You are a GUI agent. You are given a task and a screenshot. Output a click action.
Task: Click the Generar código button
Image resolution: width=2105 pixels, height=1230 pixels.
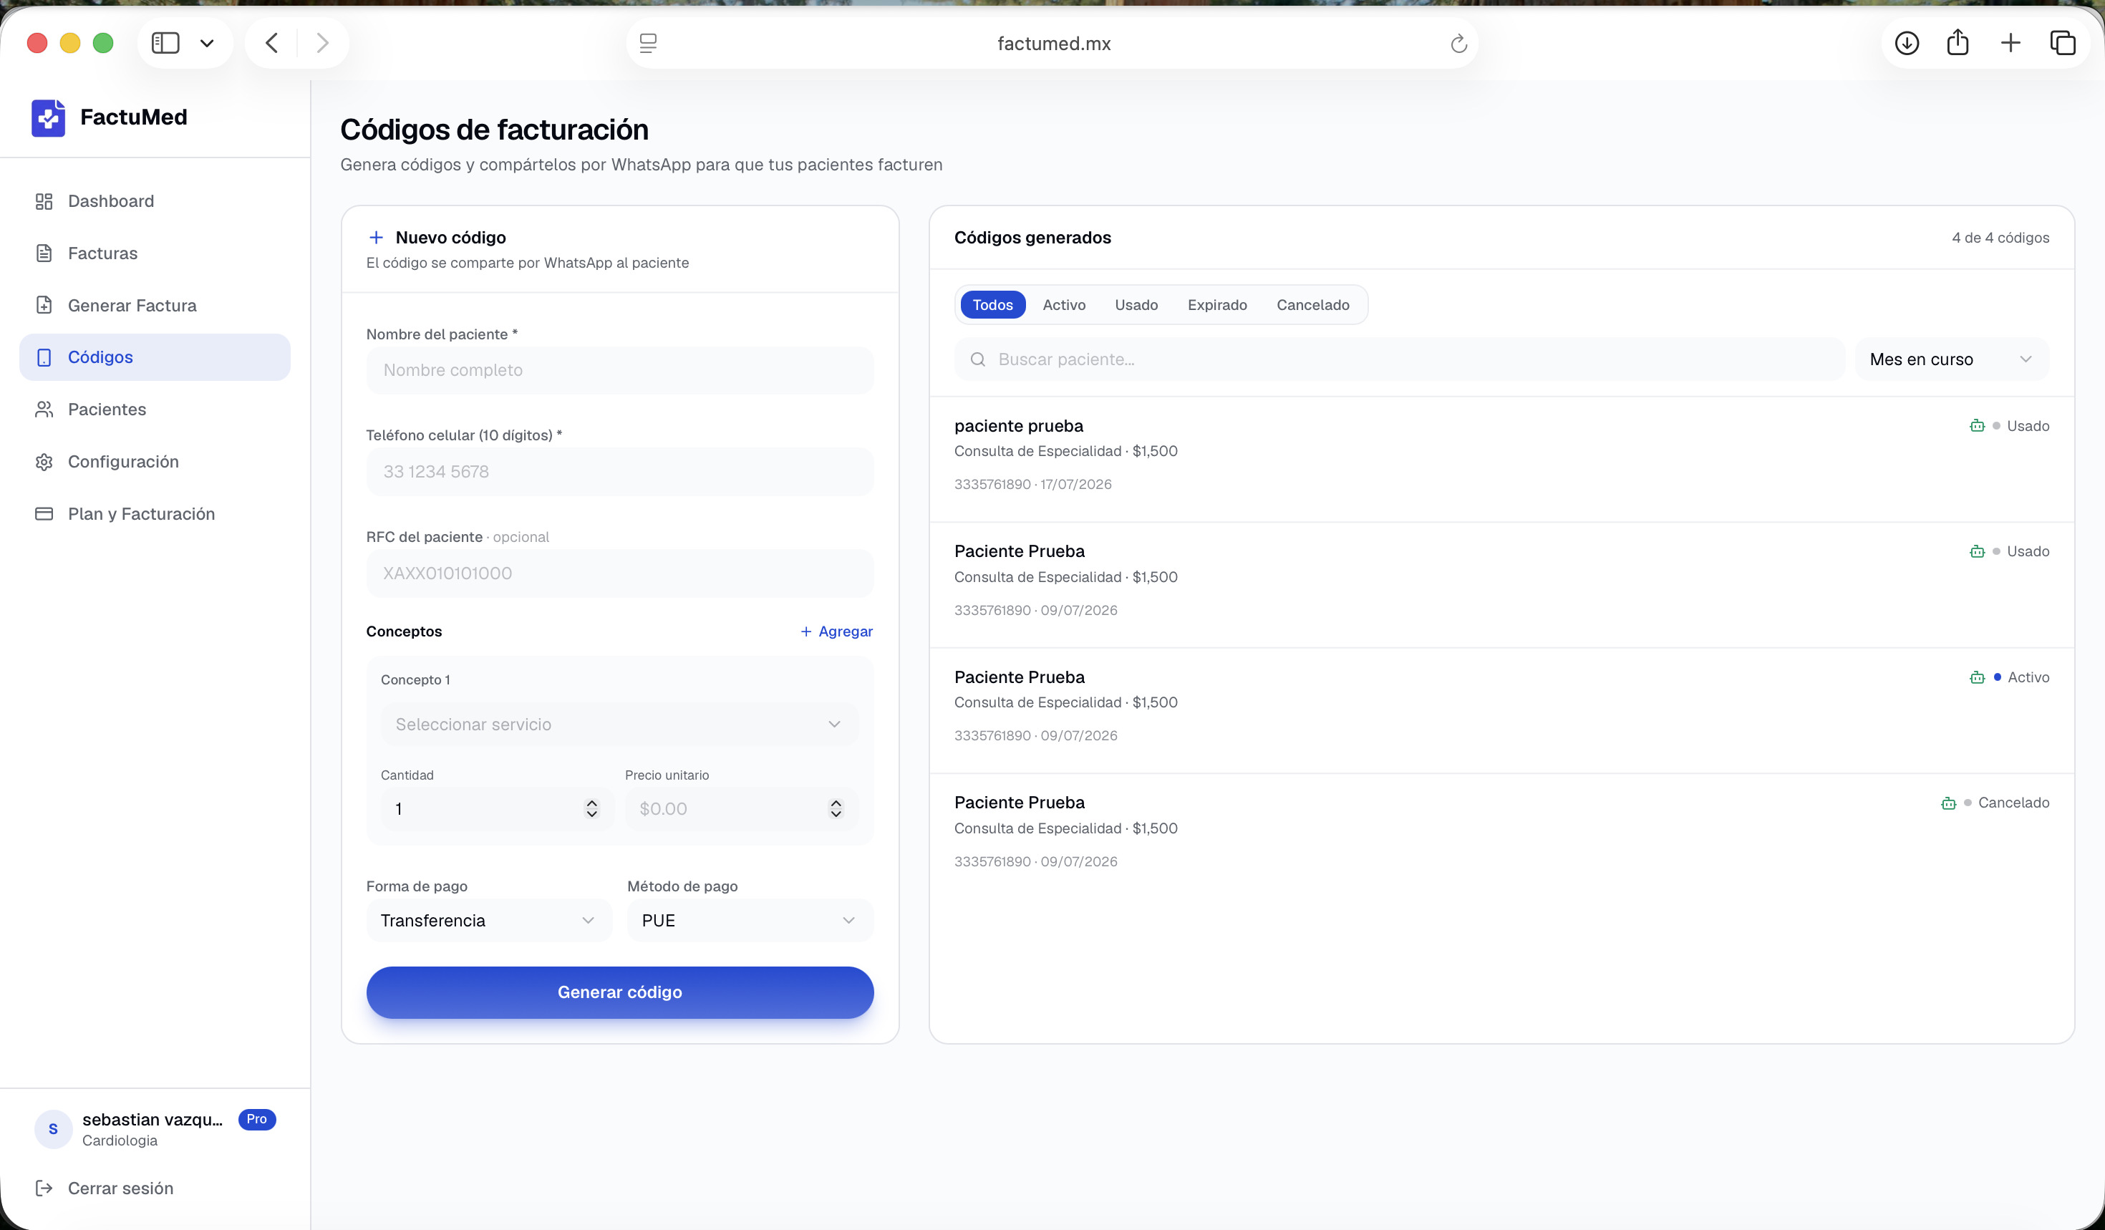pyautogui.click(x=620, y=992)
